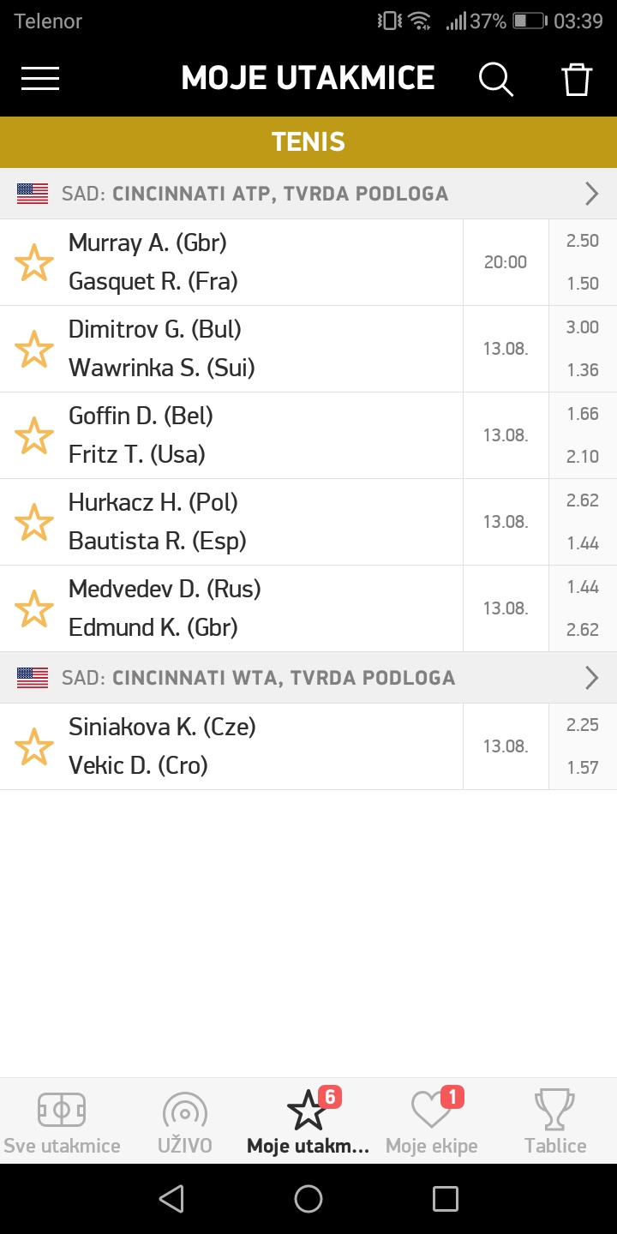Open Moje ekipe heart tab
The image size is (617, 1234).
coord(432,1121)
